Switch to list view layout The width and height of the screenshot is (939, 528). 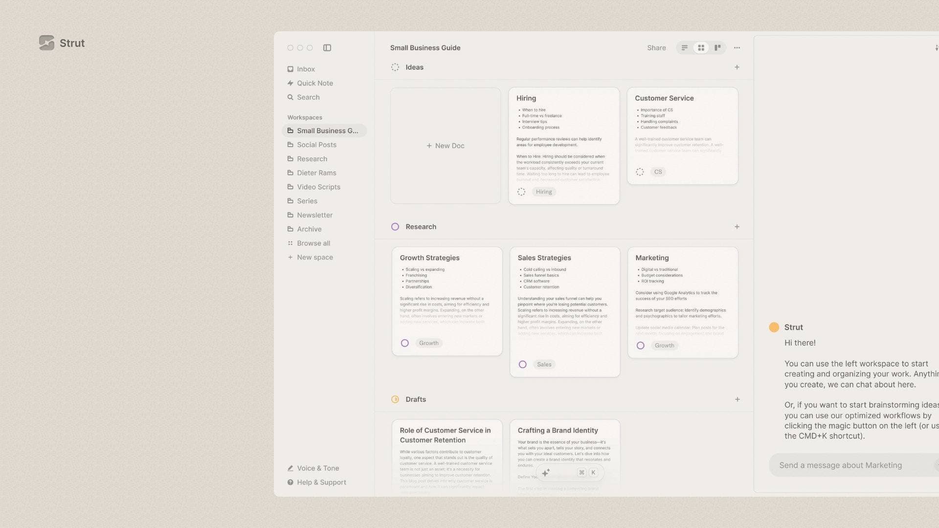684,47
